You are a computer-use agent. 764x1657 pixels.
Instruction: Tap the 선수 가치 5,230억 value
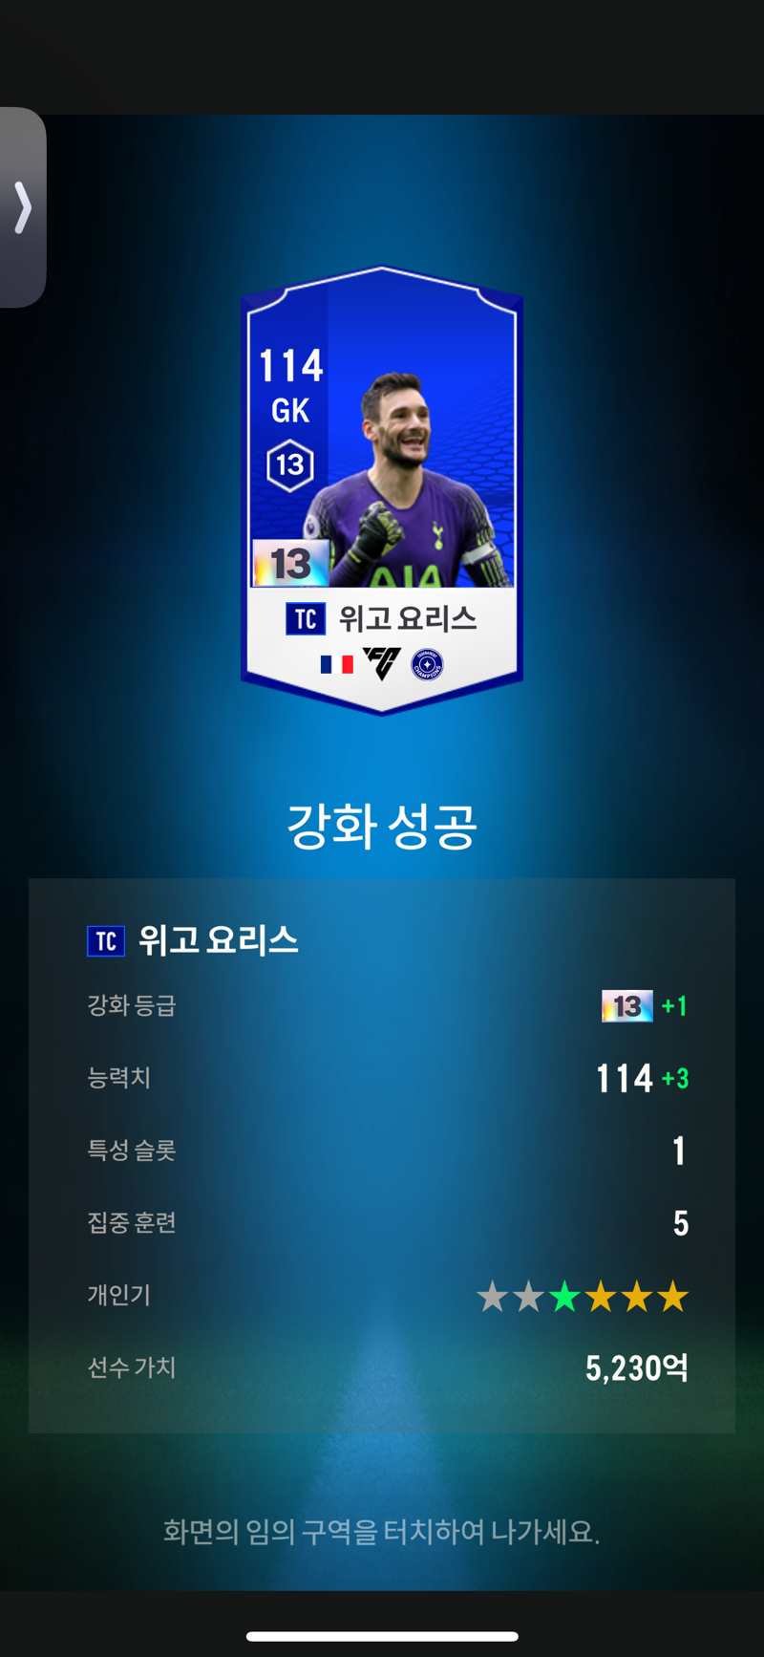pyautogui.click(x=637, y=1368)
